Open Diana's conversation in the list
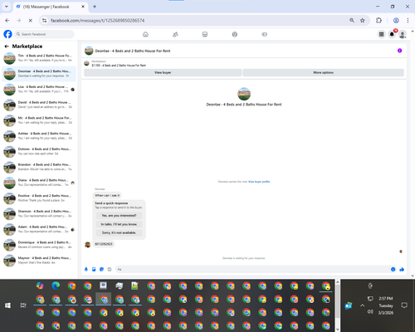Image resolution: width=415 pixels, height=332 pixels. point(39,183)
